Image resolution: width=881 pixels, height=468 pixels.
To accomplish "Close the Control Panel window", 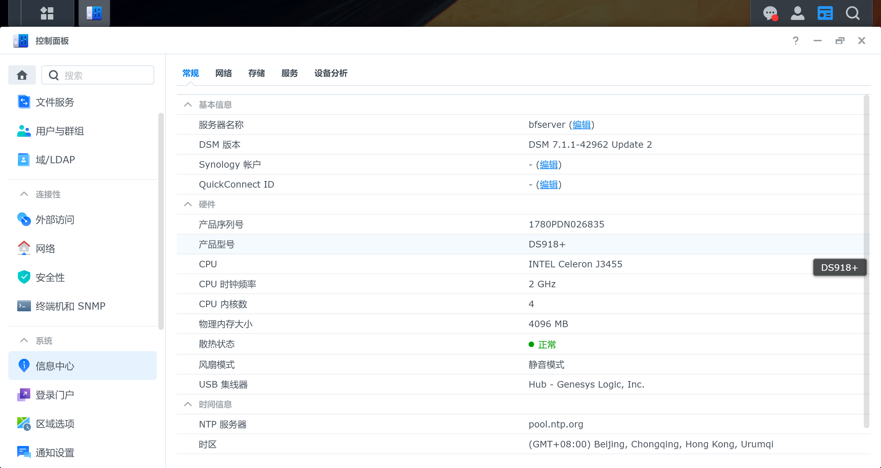I will 861,41.
